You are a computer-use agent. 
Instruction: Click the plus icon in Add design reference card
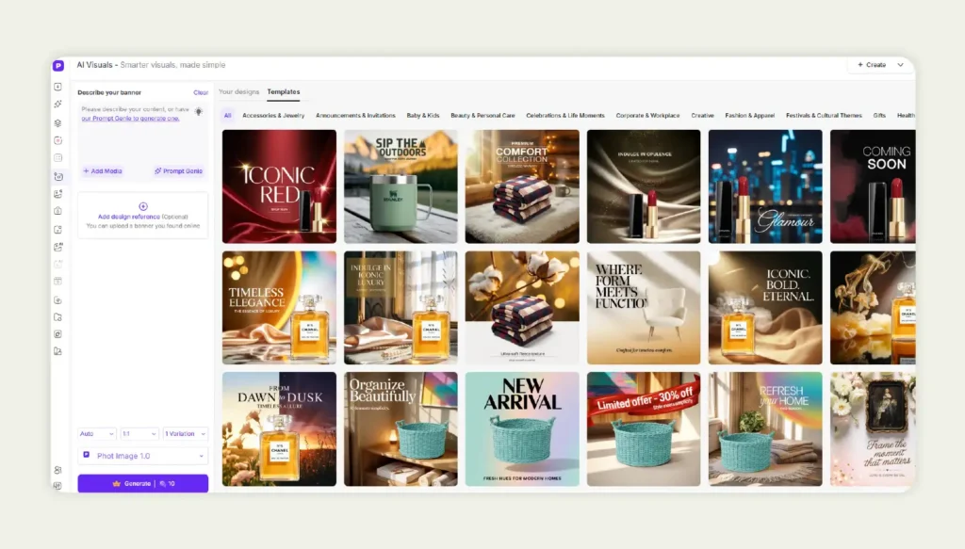click(143, 204)
